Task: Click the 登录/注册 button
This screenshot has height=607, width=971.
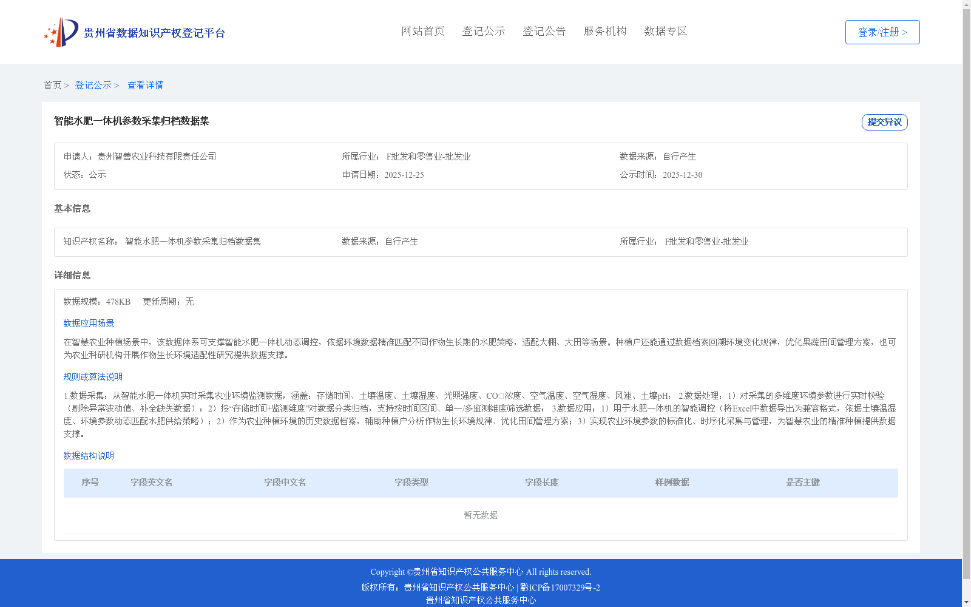Action: coord(882,32)
